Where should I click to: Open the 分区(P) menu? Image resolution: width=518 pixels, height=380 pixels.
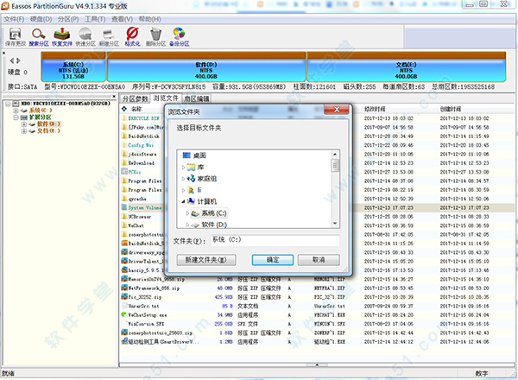[x=68, y=19]
